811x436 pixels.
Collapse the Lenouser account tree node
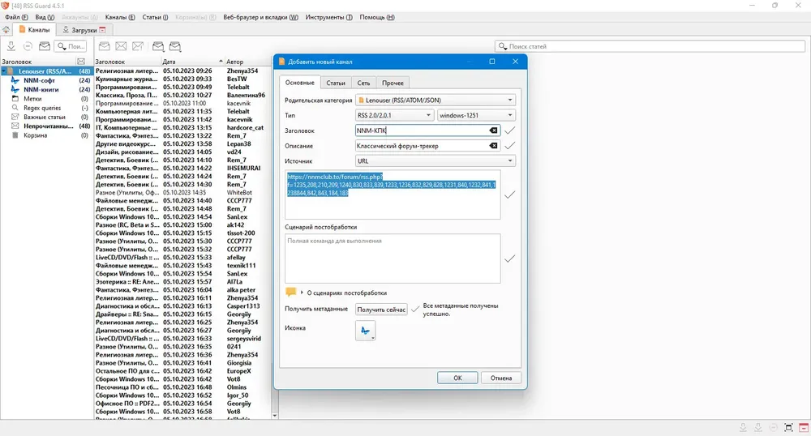click(x=3, y=71)
